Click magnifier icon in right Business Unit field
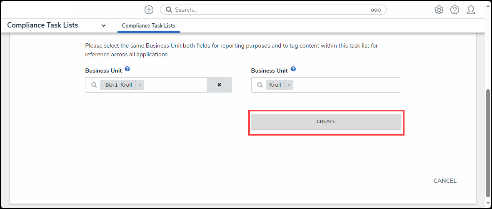492x209 pixels. [260, 85]
